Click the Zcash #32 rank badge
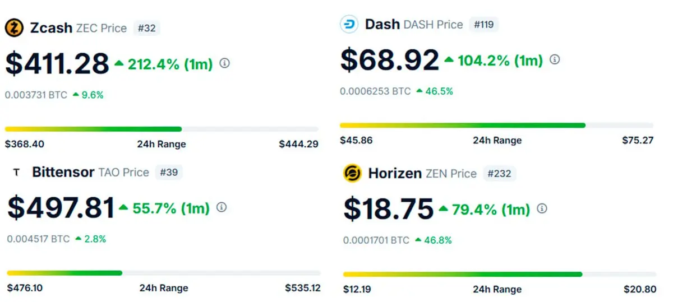 [x=146, y=28]
